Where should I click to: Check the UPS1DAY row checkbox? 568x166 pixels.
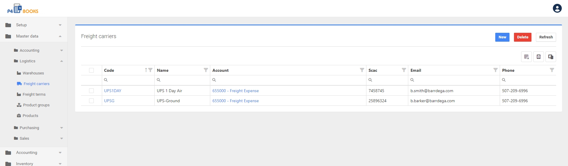click(x=91, y=91)
